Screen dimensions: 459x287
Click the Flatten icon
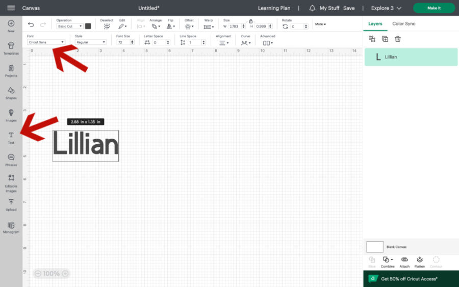419,261
